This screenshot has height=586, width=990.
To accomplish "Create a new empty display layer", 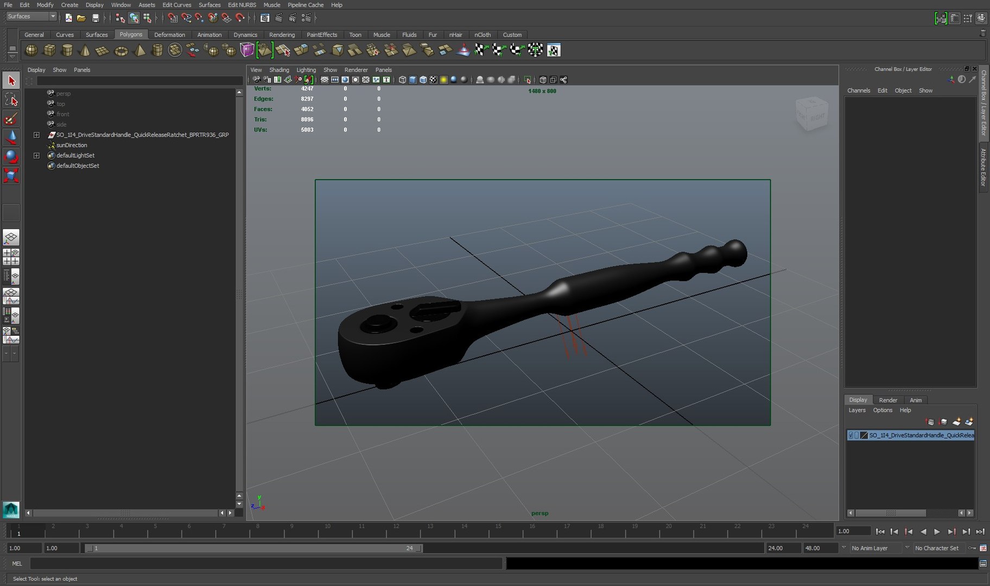I will 956,422.
